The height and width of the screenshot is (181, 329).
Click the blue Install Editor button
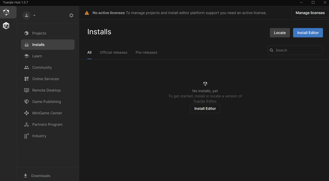(308, 33)
